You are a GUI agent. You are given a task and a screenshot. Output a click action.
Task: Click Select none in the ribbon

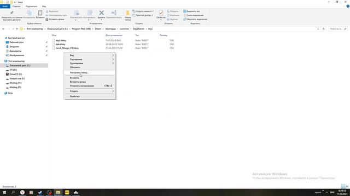click(194, 15)
